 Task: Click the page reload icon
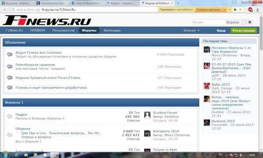pyautogui.click(x=13, y=10)
